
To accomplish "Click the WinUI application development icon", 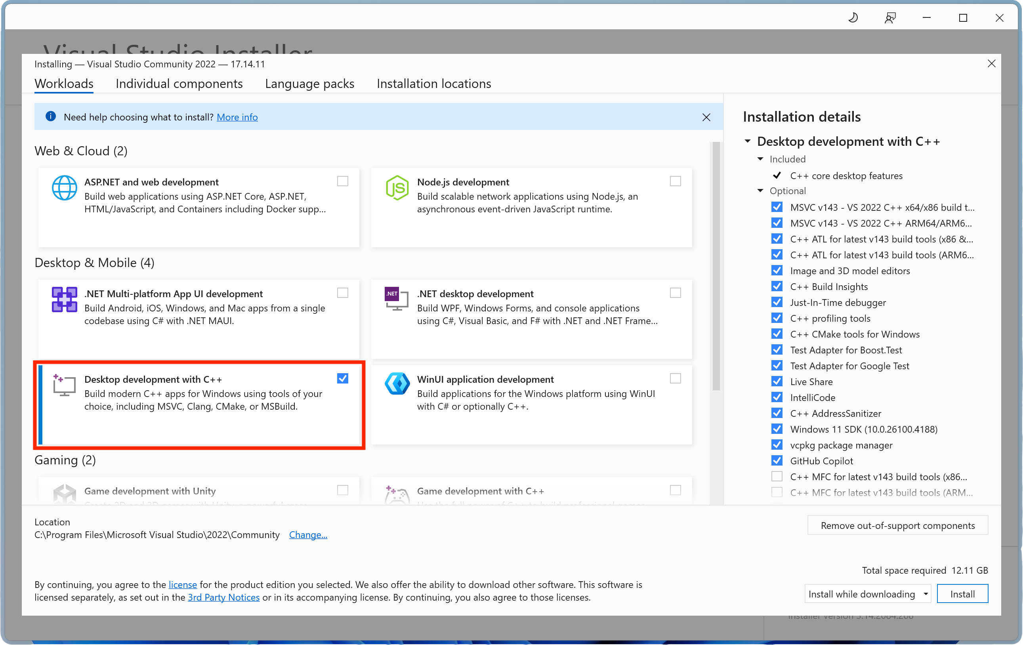I will [397, 384].
